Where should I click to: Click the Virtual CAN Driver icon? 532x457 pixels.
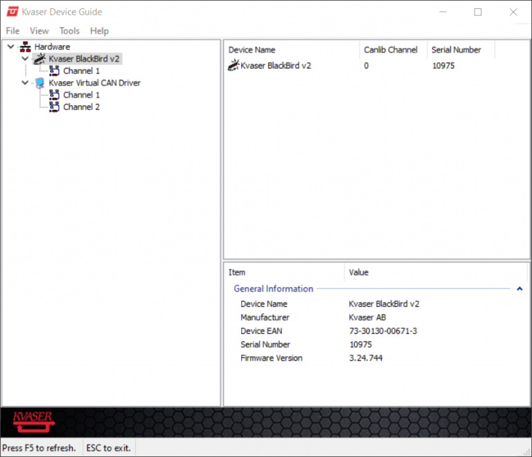(40, 83)
